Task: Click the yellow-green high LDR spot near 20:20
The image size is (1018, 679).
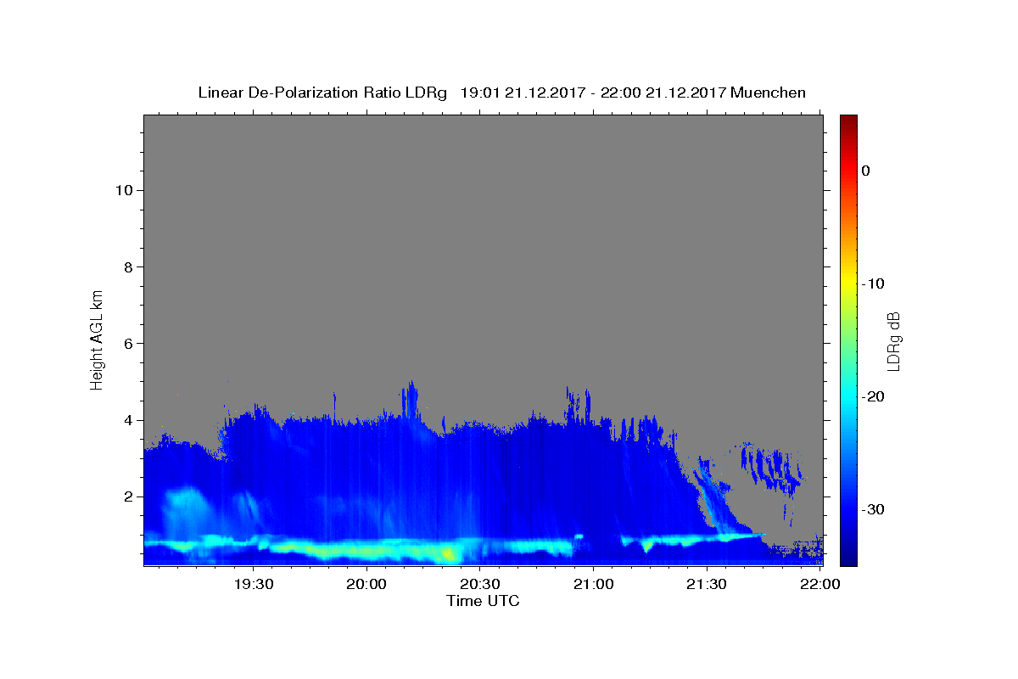Action: click(448, 555)
